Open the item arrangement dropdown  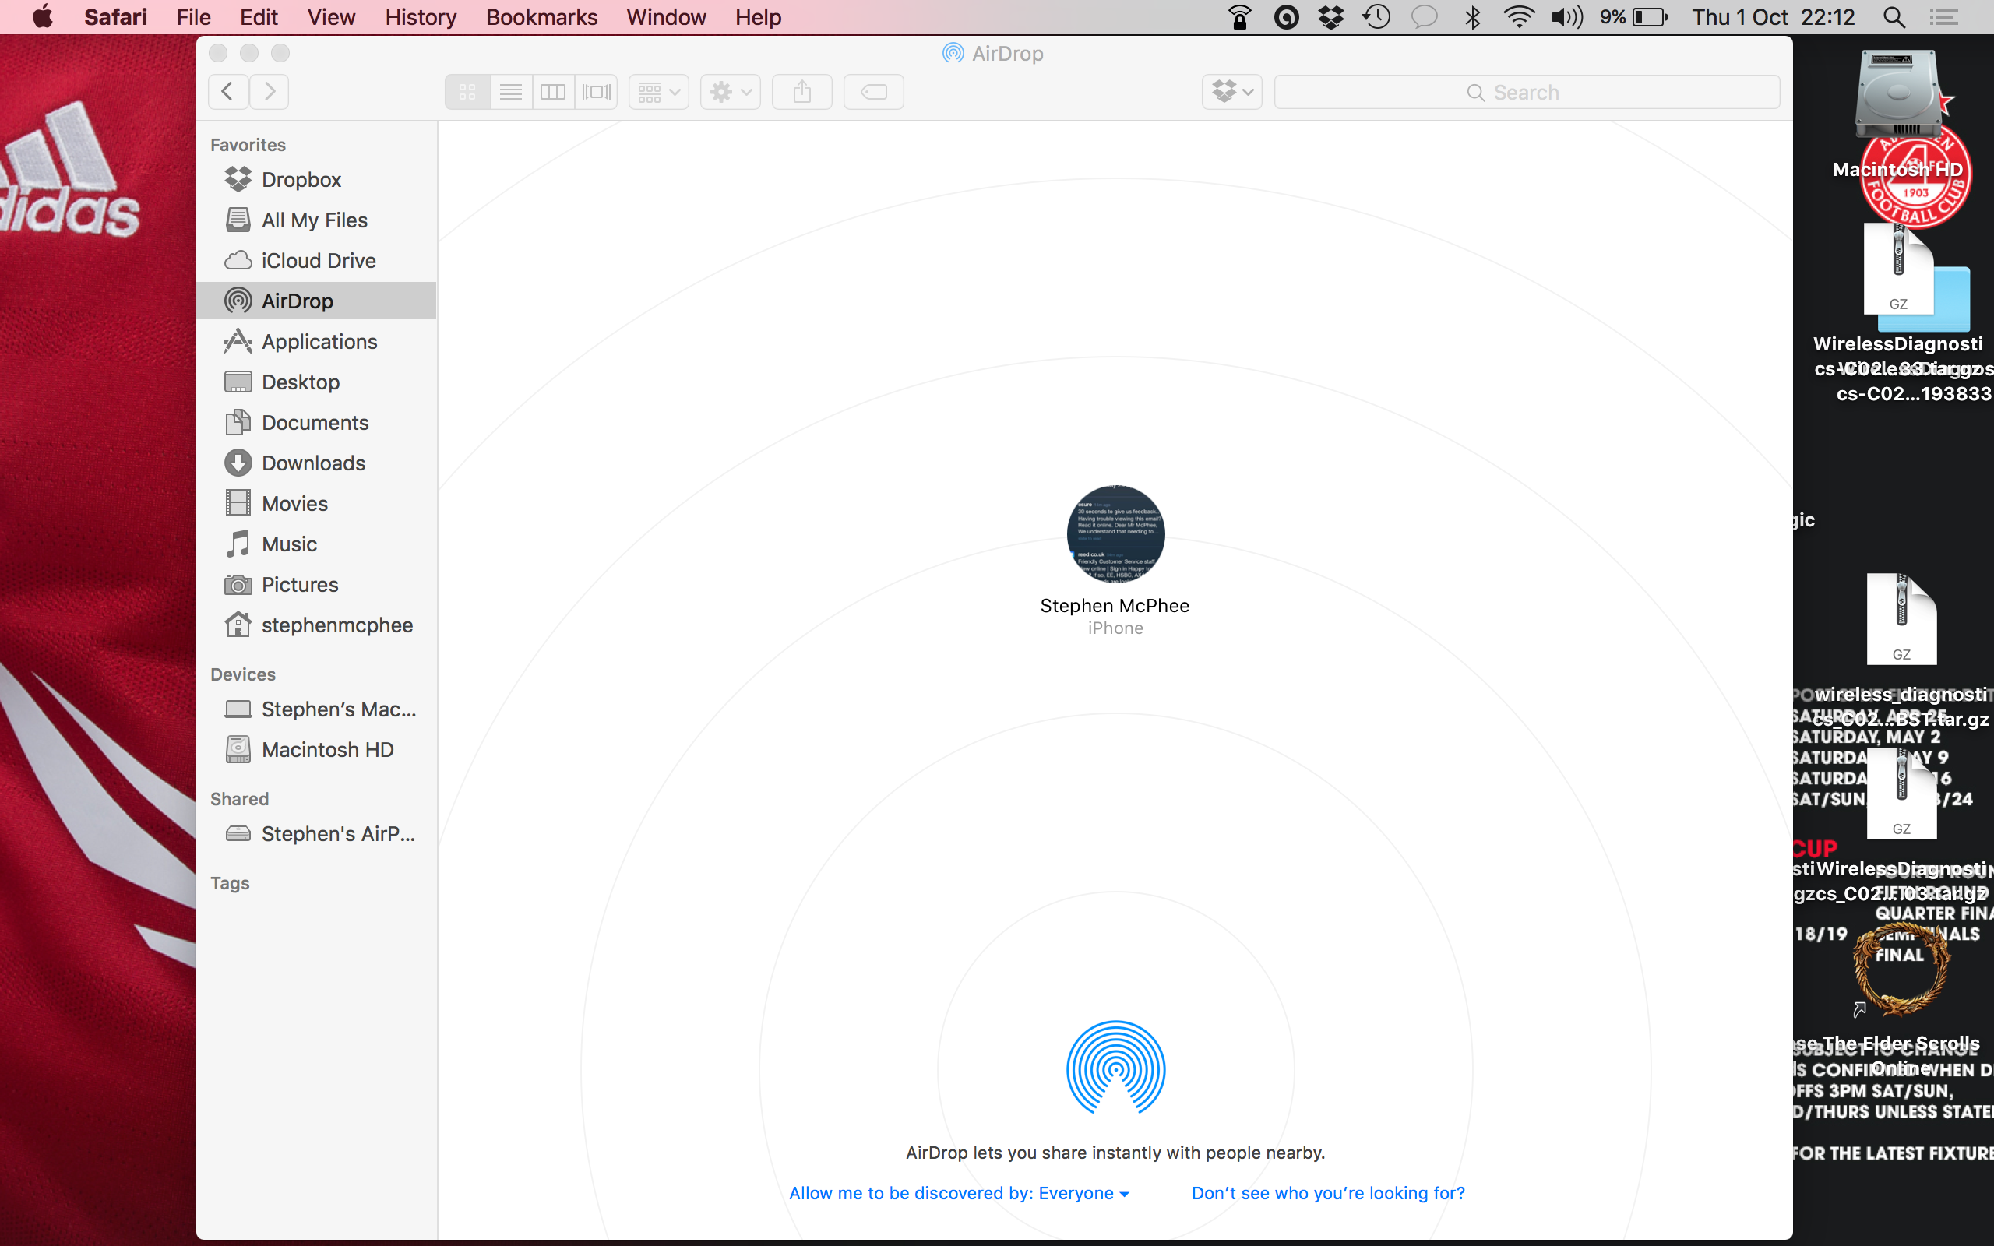click(658, 91)
